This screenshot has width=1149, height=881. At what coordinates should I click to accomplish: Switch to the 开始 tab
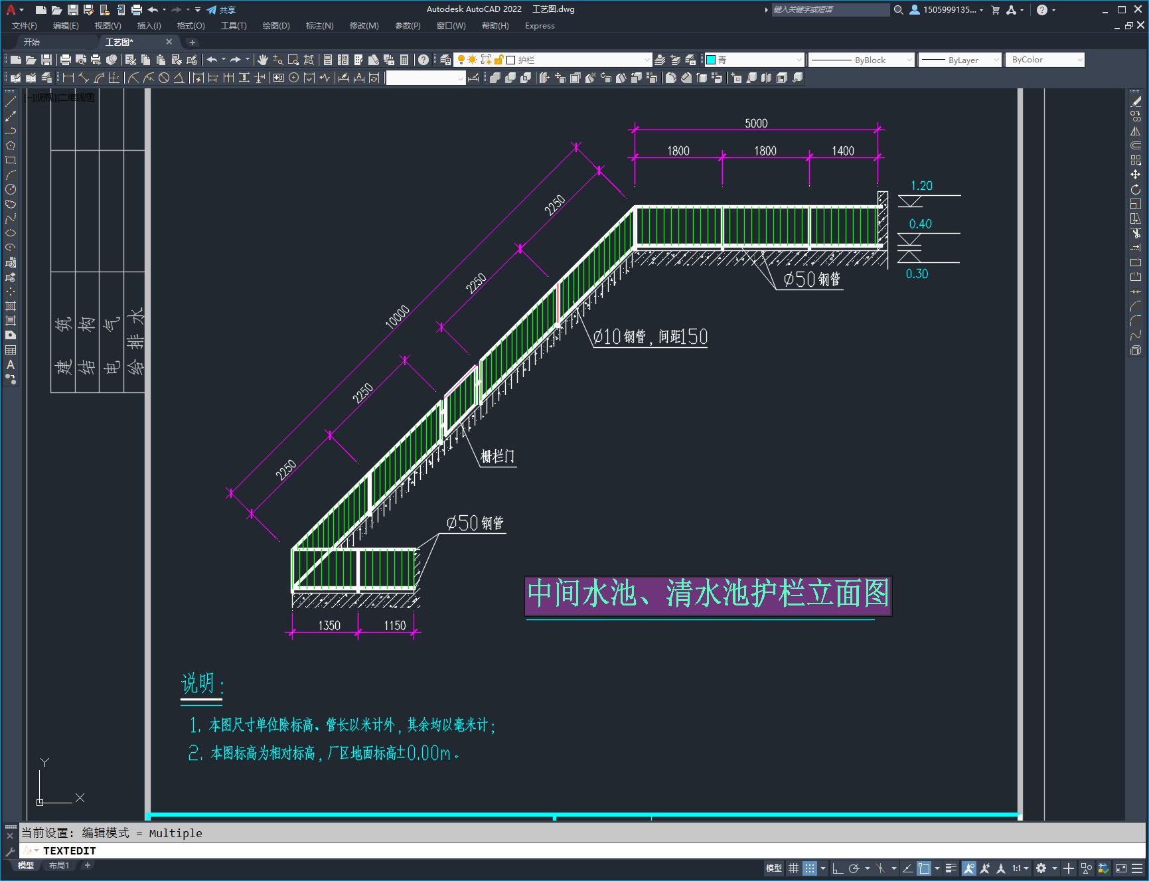(32, 42)
